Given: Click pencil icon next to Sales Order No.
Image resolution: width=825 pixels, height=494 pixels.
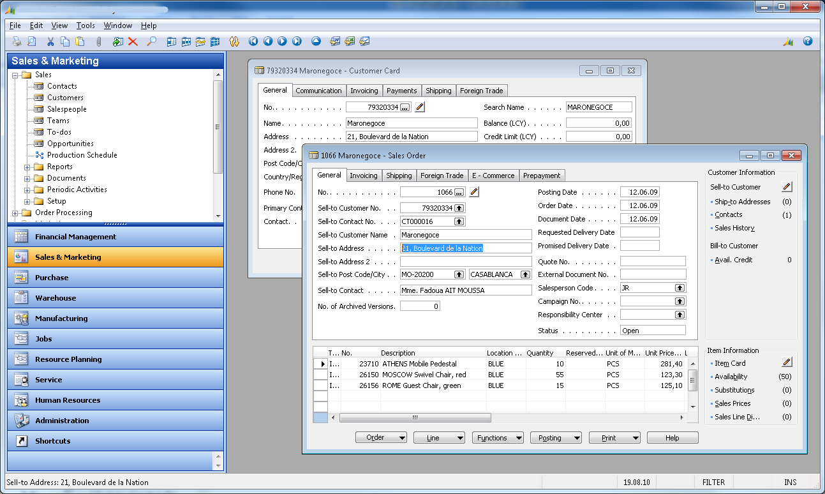Looking at the screenshot, I should (474, 192).
